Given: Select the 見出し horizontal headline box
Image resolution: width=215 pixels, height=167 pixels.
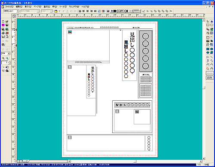Looking at the screenshot, I should [x=132, y=105].
